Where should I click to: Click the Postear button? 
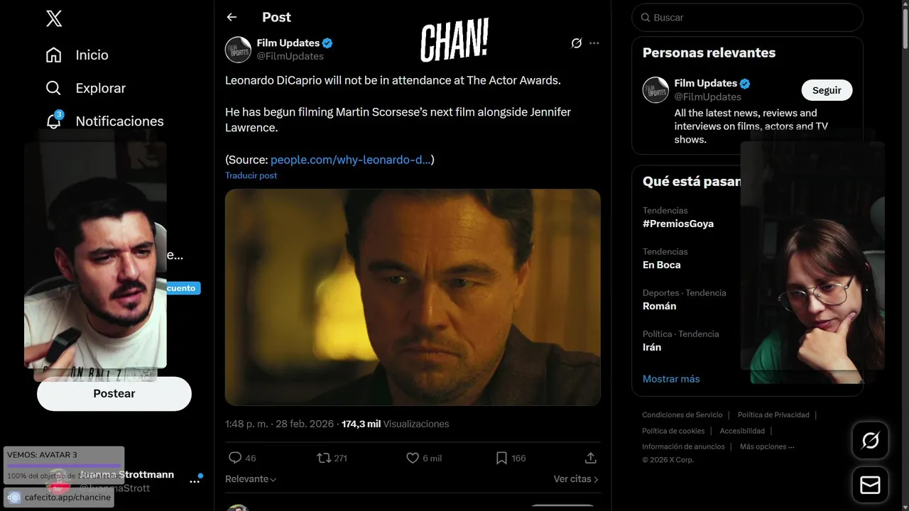point(114,393)
